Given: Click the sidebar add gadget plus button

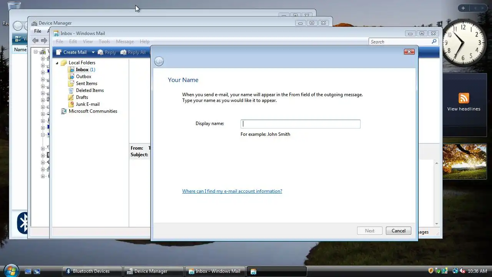Looking at the screenshot, I should click(x=463, y=8).
